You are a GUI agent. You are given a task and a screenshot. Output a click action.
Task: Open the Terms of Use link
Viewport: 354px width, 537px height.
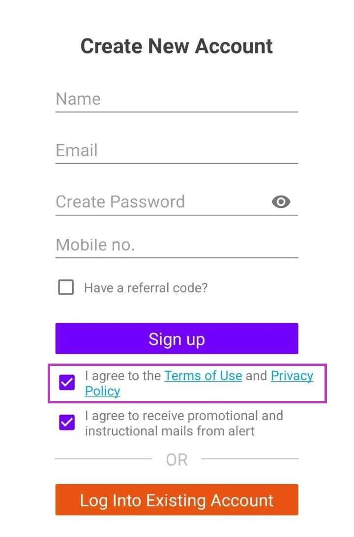pyautogui.click(x=203, y=376)
